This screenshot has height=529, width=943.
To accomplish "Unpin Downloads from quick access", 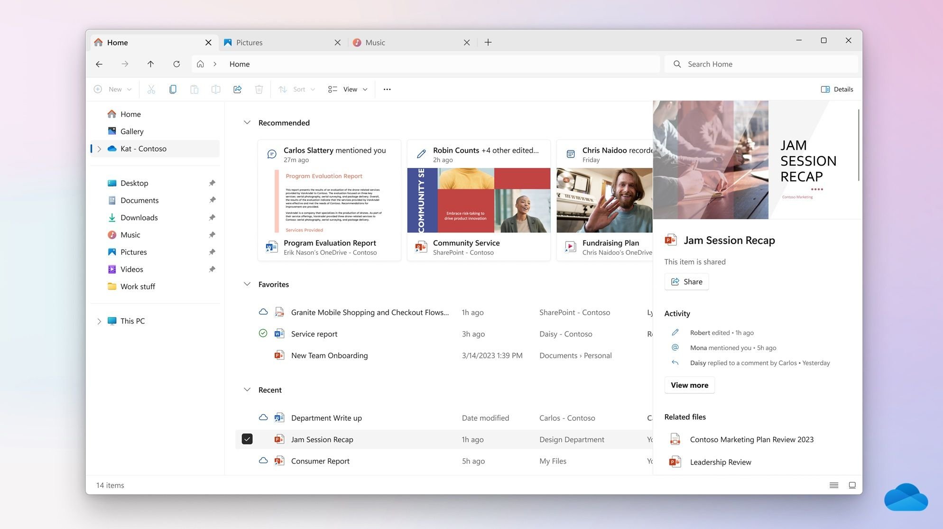I will point(212,217).
